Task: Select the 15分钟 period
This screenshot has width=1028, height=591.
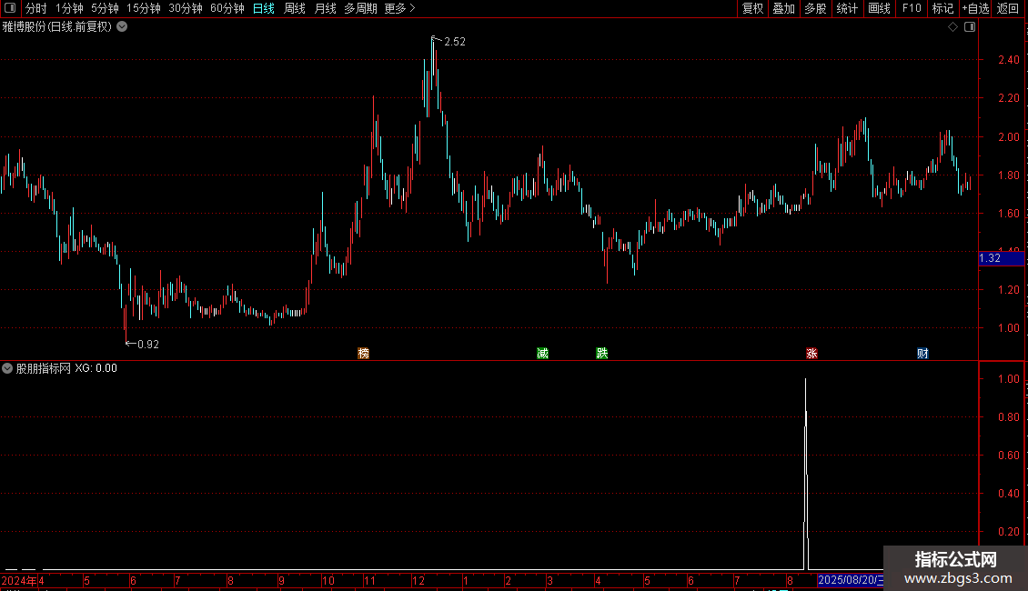Action: pos(144,8)
